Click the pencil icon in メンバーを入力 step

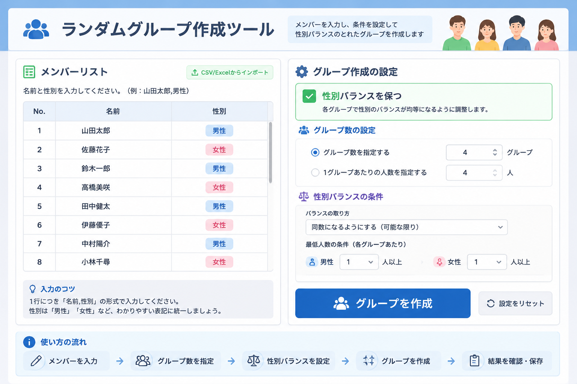pos(36,361)
